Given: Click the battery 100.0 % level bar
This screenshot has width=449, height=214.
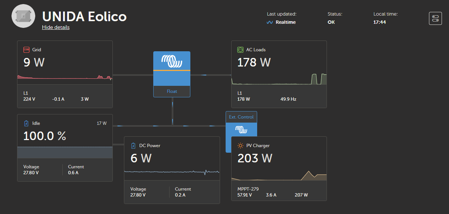Looking at the screenshot, I should pyautogui.click(x=65, y=153).
